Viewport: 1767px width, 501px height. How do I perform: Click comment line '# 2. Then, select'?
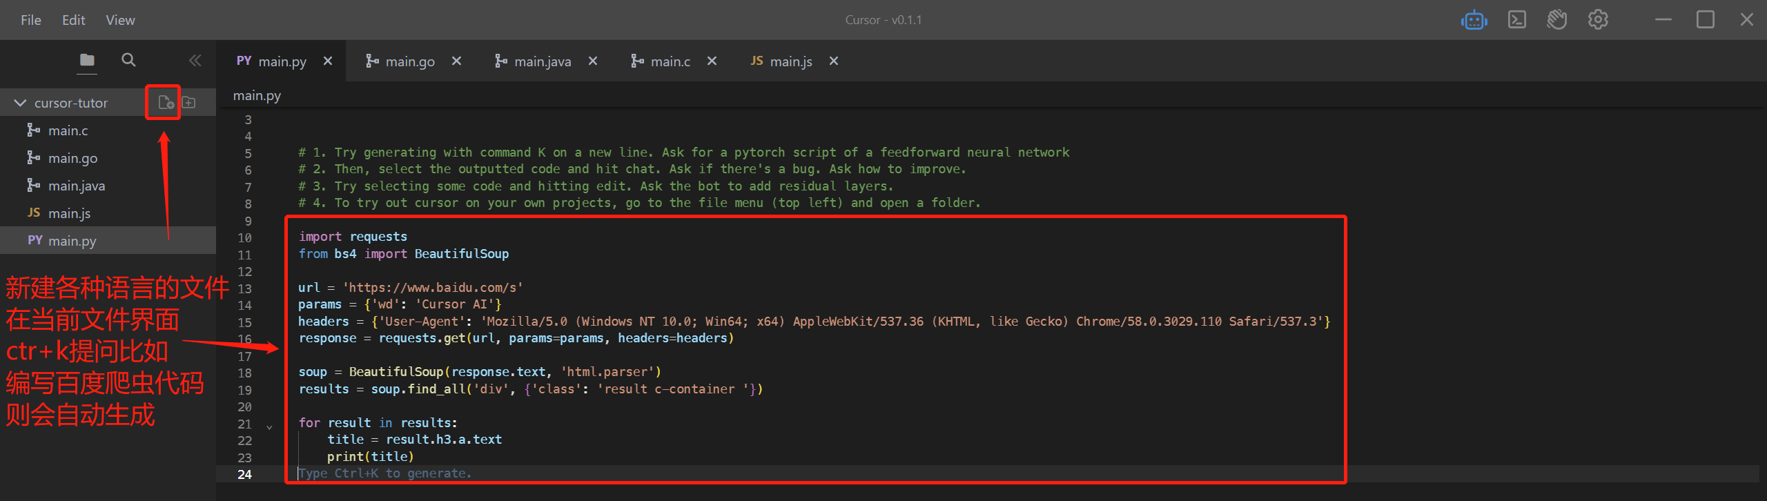pyautogui.click(x=632, y=169)
